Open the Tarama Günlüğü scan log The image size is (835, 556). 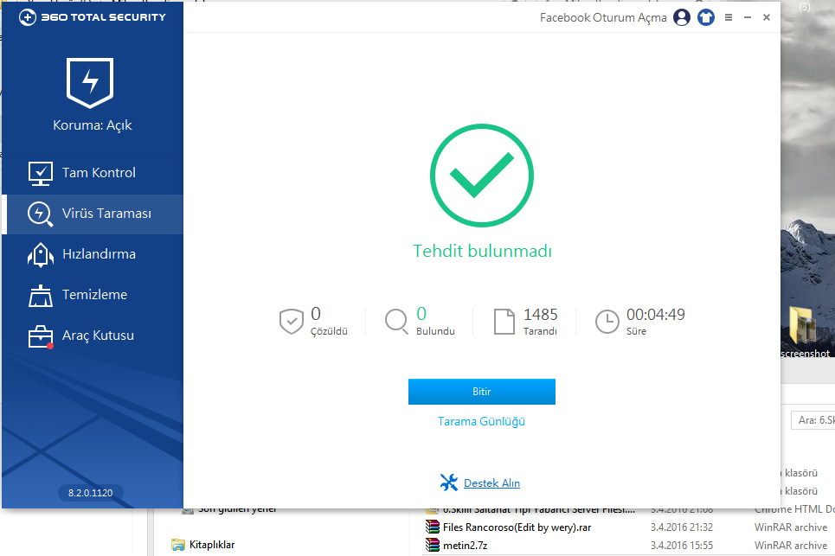click(x=481, y=421)
